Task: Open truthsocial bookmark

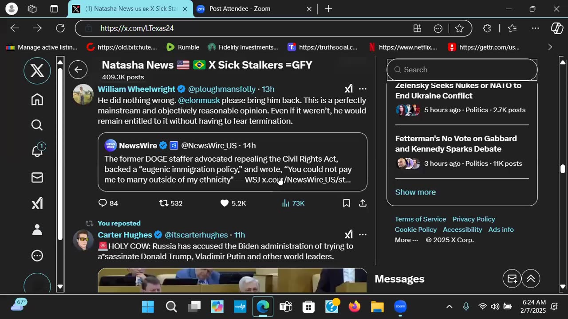Action: pyautogui.click(x=323, y=47)
